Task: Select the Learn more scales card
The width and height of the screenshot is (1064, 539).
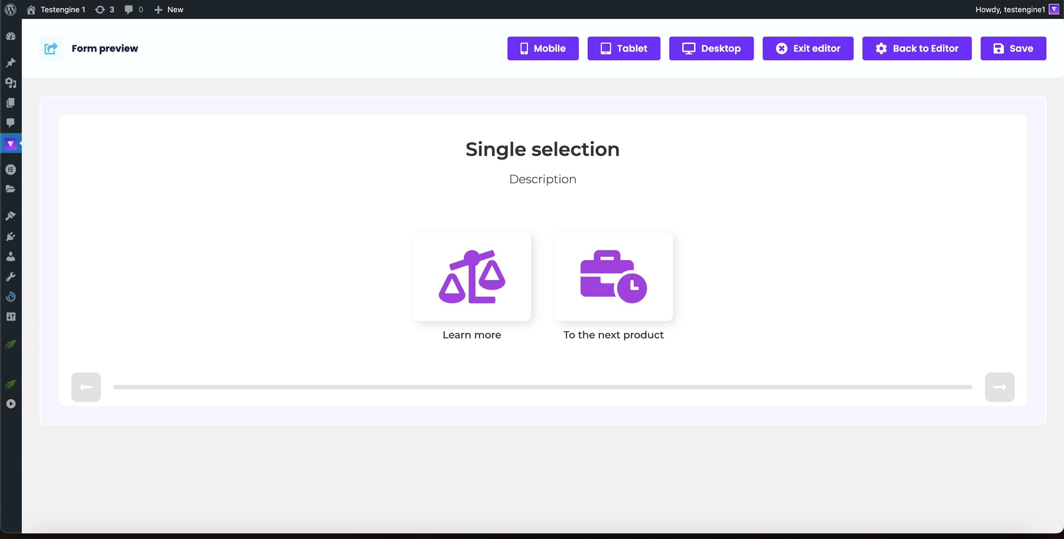Action: 472,276
